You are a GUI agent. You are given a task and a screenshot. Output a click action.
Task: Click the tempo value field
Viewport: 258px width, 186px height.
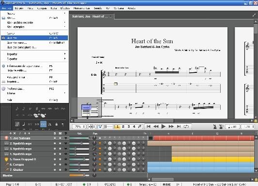(232, 127)
